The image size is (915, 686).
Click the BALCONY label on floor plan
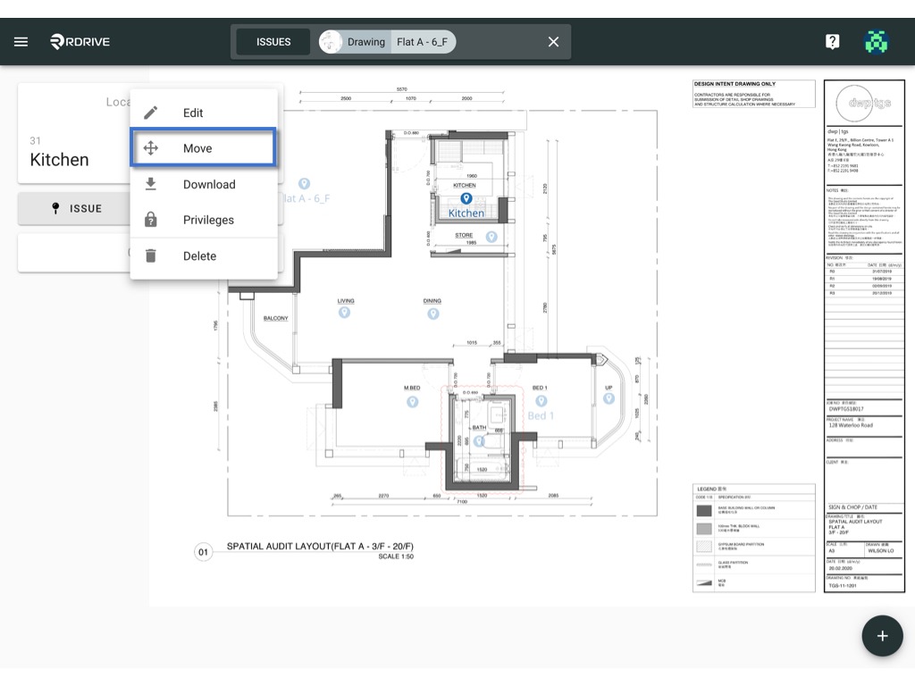pos(275,318)
